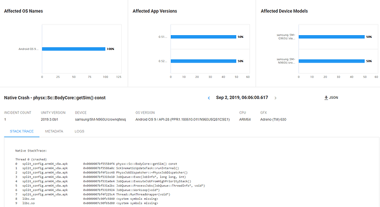Go to the previous crash incident
The width and height of the screenshot is (380, 207).
[209, 98]
